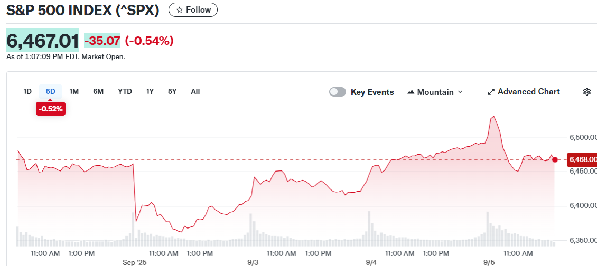Show the All time range

[195, 92]
